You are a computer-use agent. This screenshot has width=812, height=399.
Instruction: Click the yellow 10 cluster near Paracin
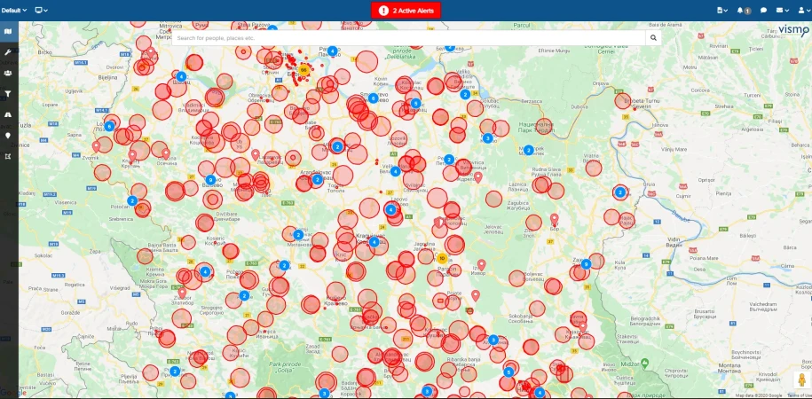click(x=442, y=258)
